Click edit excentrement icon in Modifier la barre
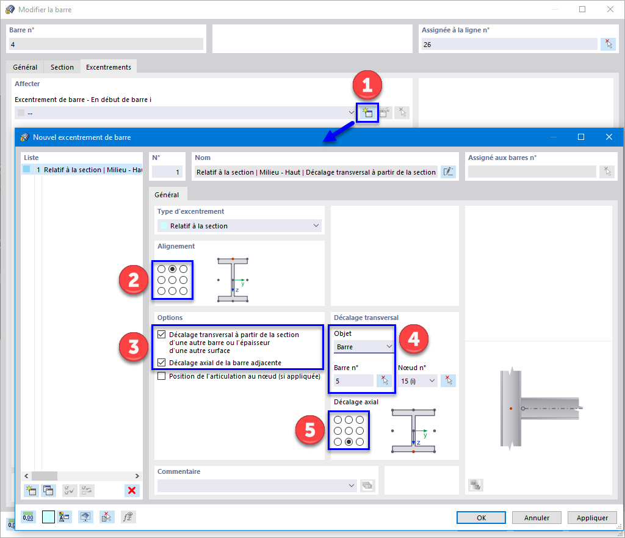This screenshot has height=538, width=625. click(385, 113)
